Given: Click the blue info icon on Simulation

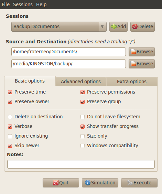Looking at the screenshot, I should tap(88, 183).
